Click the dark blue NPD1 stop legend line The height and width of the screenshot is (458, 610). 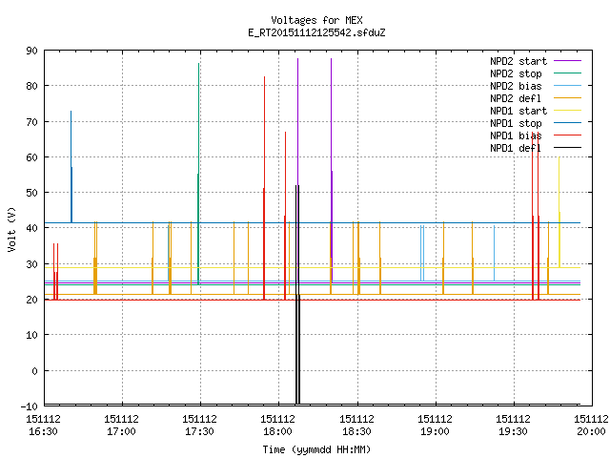coord(568,123)
